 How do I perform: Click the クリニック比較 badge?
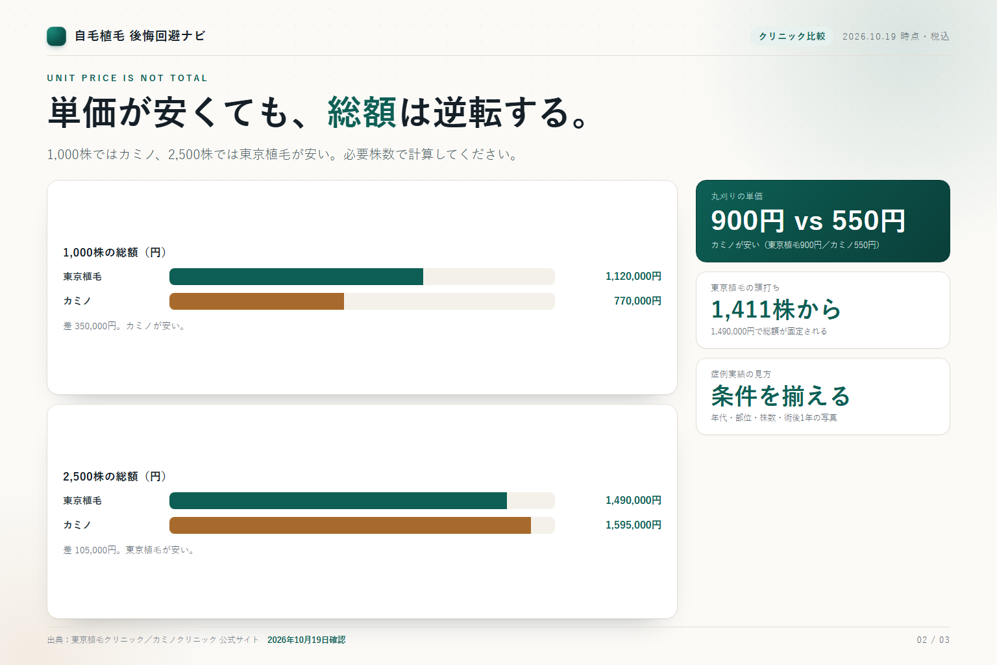(x=792, y=36)
